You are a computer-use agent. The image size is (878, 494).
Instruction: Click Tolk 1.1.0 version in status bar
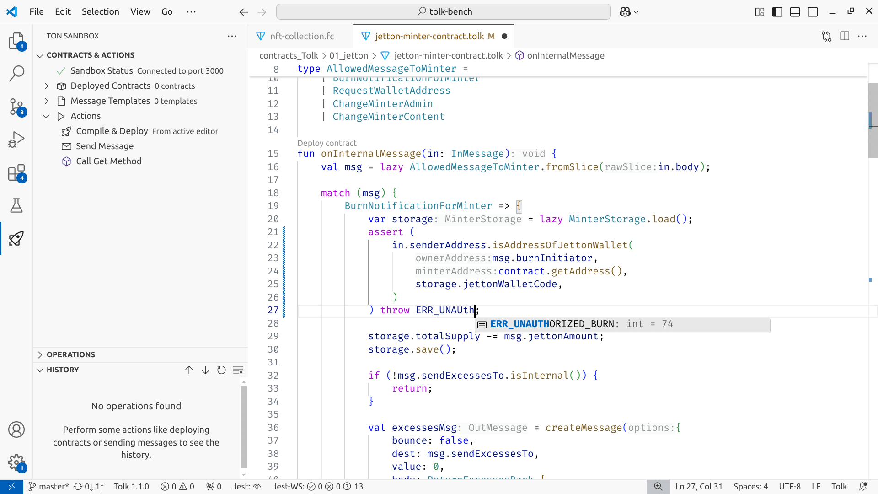131,487
